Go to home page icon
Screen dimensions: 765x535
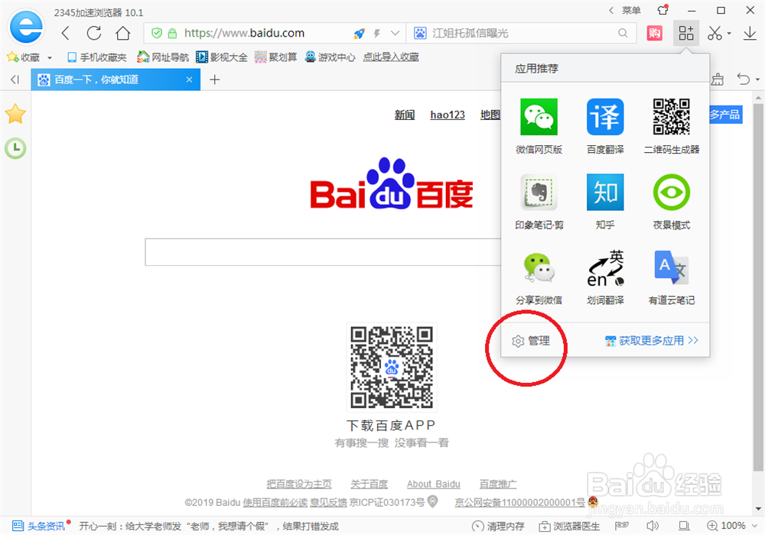point(123,33)
